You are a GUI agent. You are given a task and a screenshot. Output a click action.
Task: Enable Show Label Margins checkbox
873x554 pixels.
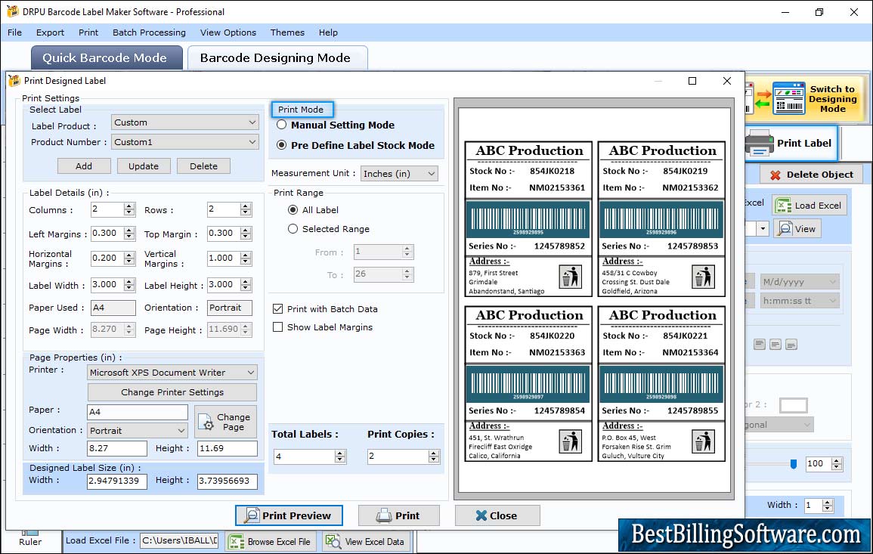pos(278,327)
